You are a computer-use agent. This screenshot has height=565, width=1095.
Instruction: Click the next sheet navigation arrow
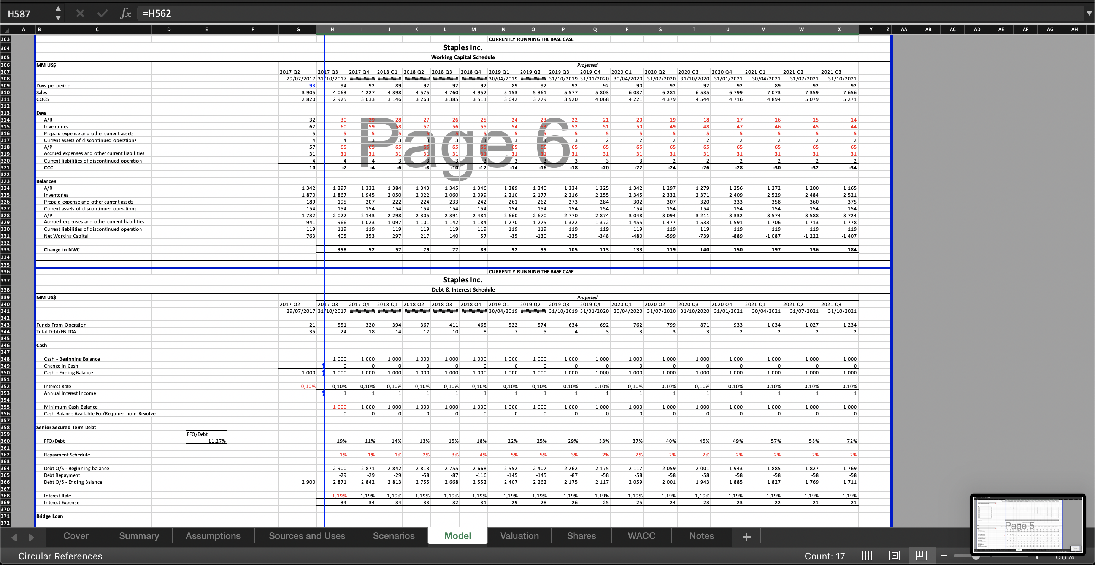click(31, 537)
